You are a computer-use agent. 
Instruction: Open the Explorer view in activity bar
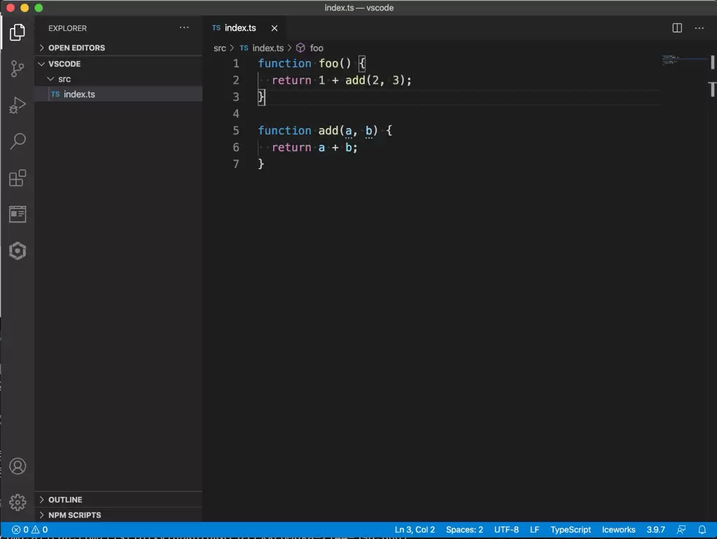(x=18, y=32)
